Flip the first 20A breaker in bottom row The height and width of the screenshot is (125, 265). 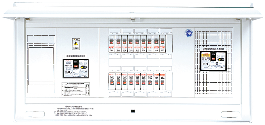click(112, 82)
